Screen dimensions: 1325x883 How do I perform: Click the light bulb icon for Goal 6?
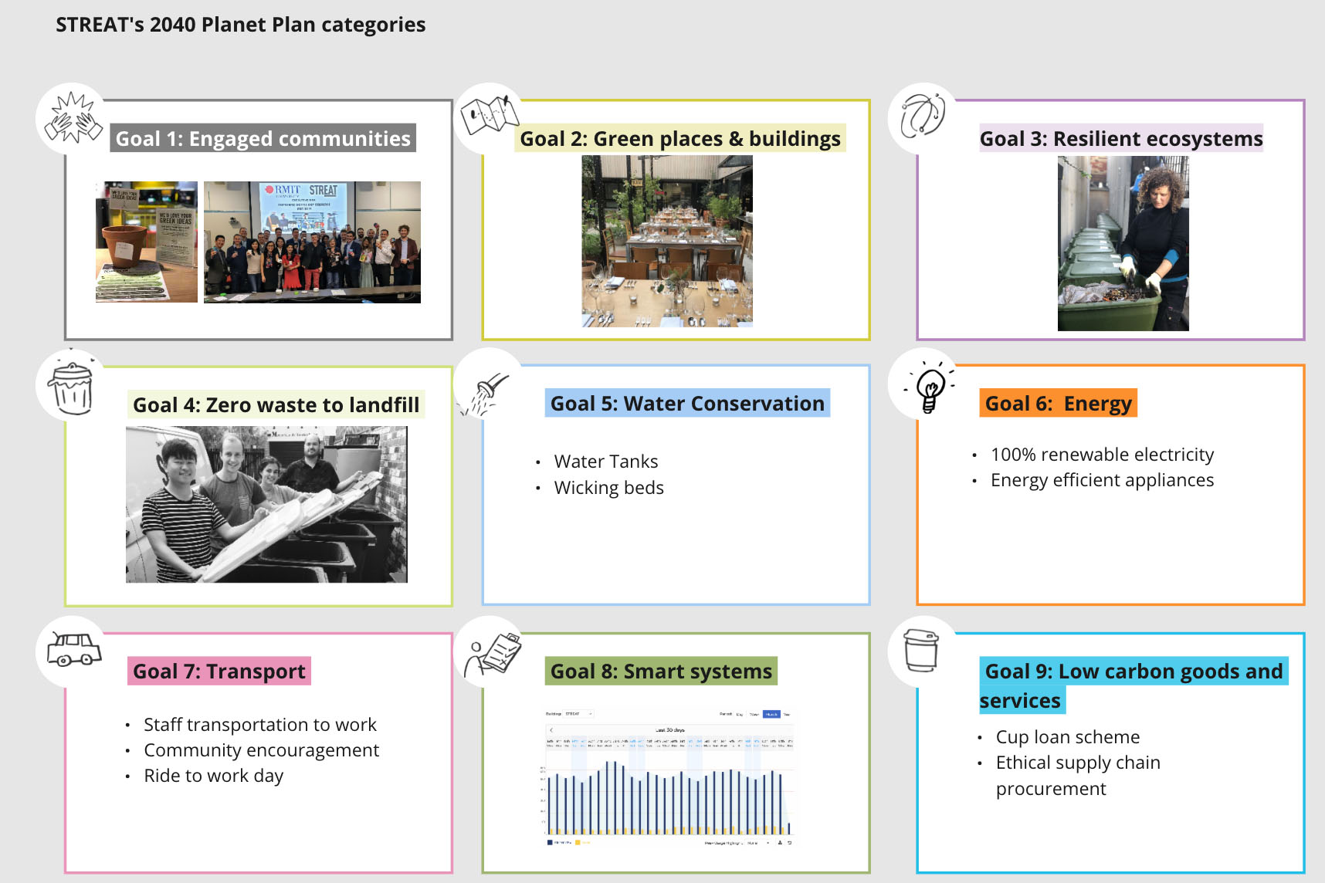pyautogui.click(x=930, y=387)
